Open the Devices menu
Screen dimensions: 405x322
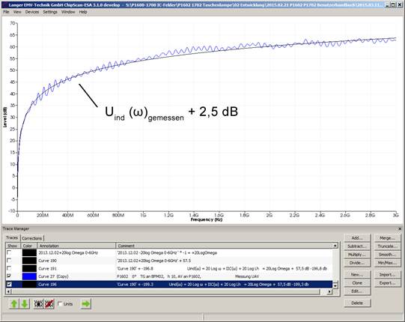[31, 12]
